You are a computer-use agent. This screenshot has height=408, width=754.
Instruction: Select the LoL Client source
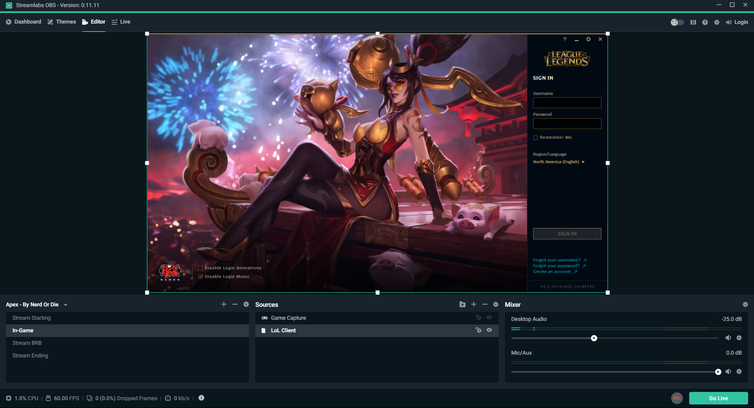tap(377, 331)
